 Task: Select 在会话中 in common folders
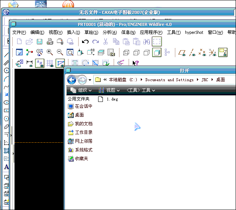[80, 106]
